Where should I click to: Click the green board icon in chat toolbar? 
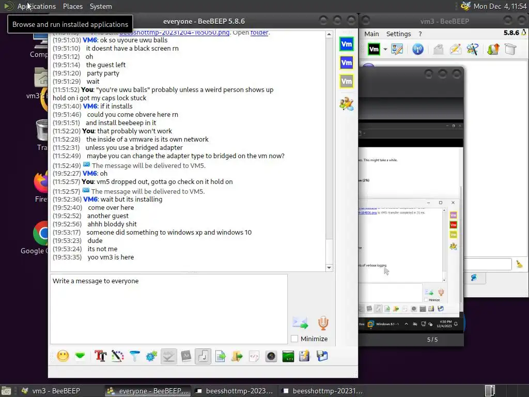(288, 356)
